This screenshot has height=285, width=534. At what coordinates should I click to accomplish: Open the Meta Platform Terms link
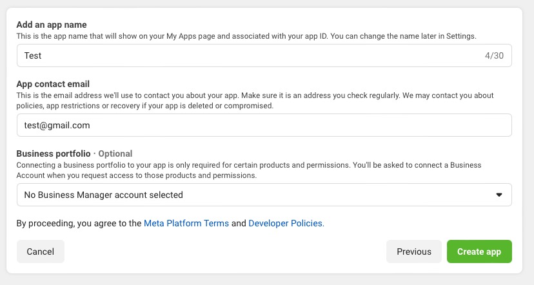pyautogui.click(x=186, y=224)
